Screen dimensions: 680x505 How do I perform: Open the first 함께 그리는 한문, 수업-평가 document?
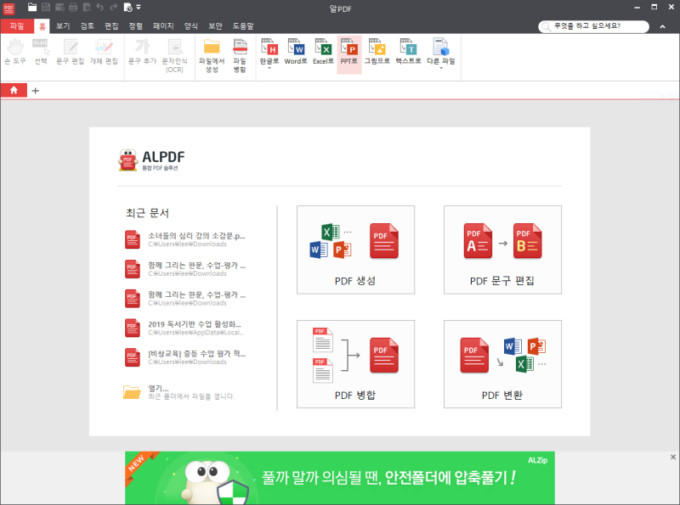pos(185,269)
